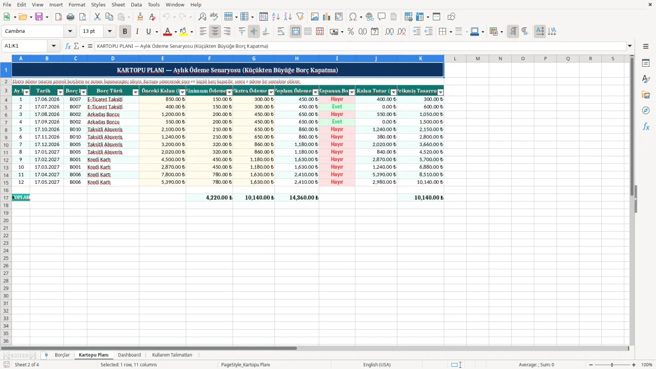Toggle Wrap Text

[281, 32]
